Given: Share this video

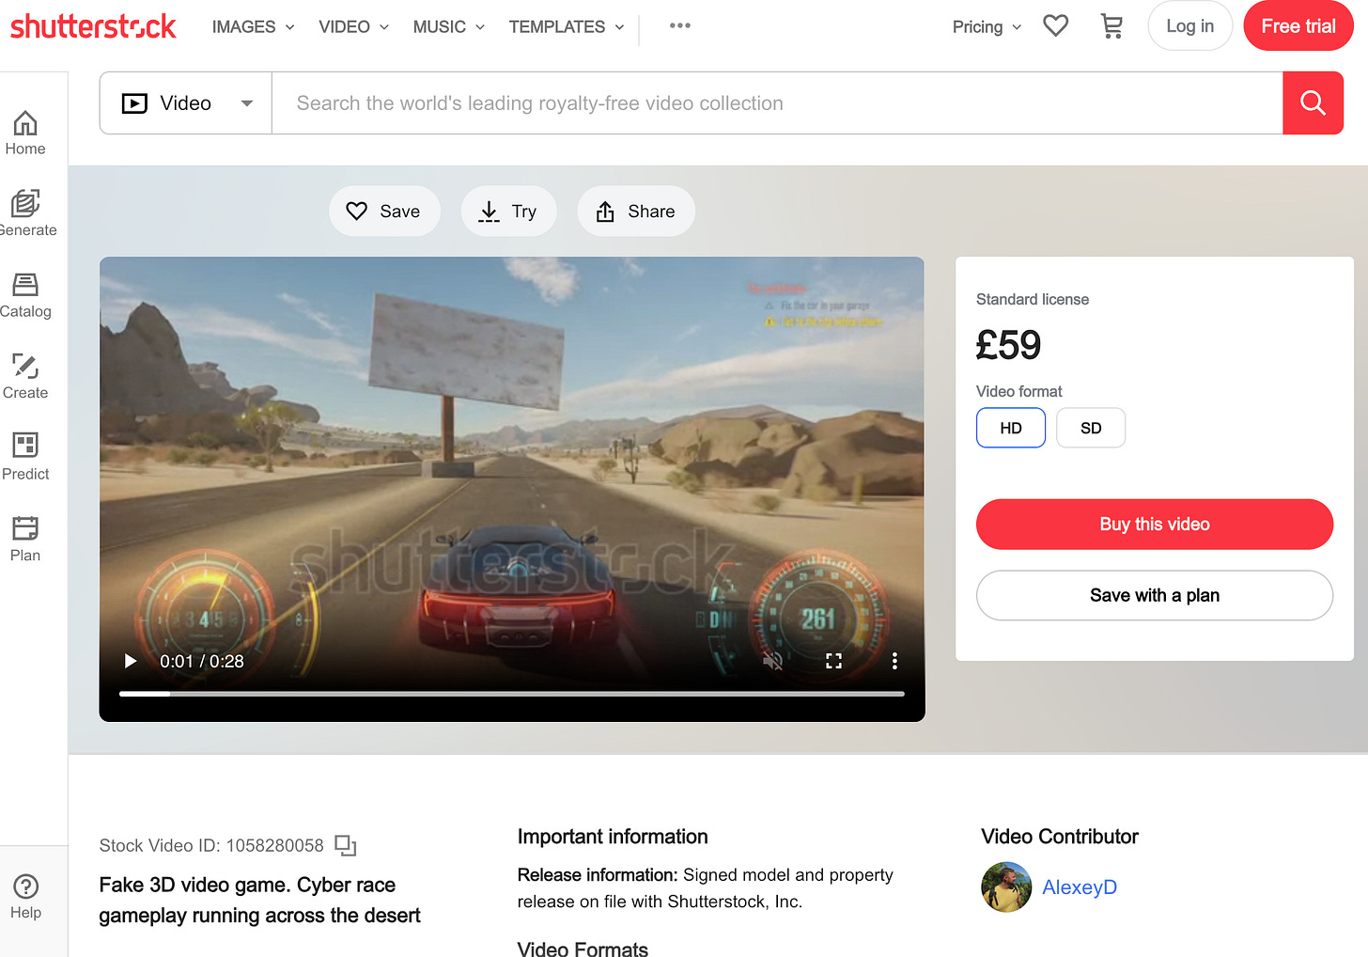Looking at the screenshot, I should pyautogui.click(x=636, y=212).
